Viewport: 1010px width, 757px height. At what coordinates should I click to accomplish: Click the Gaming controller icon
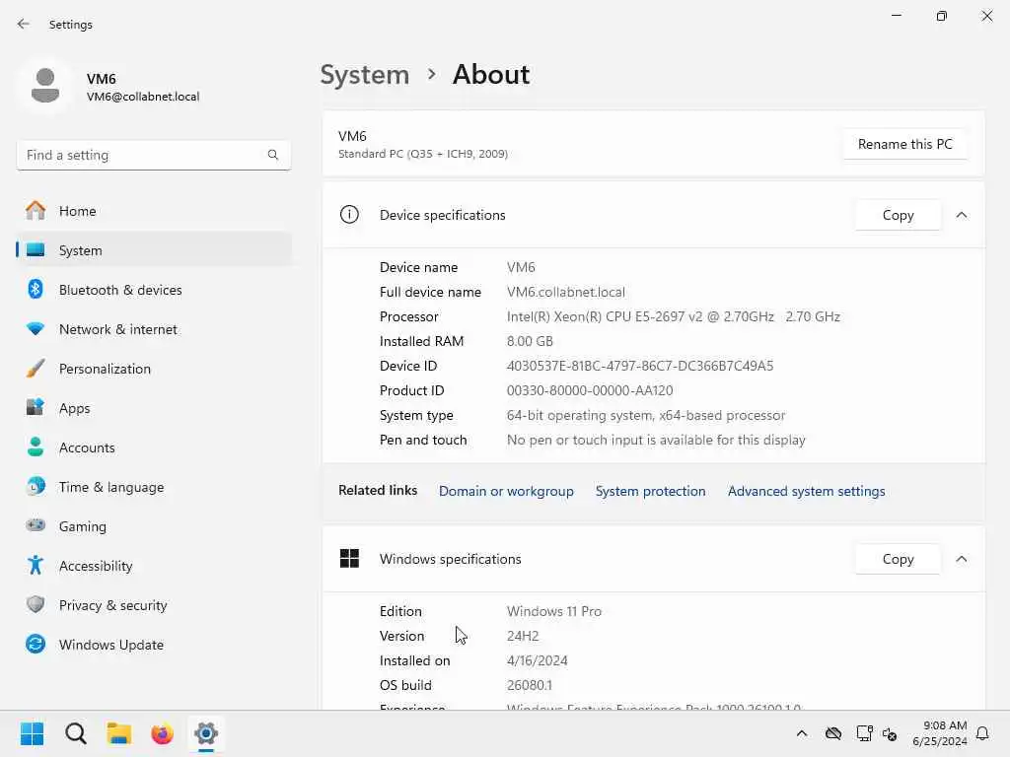(x=36, y=525)
